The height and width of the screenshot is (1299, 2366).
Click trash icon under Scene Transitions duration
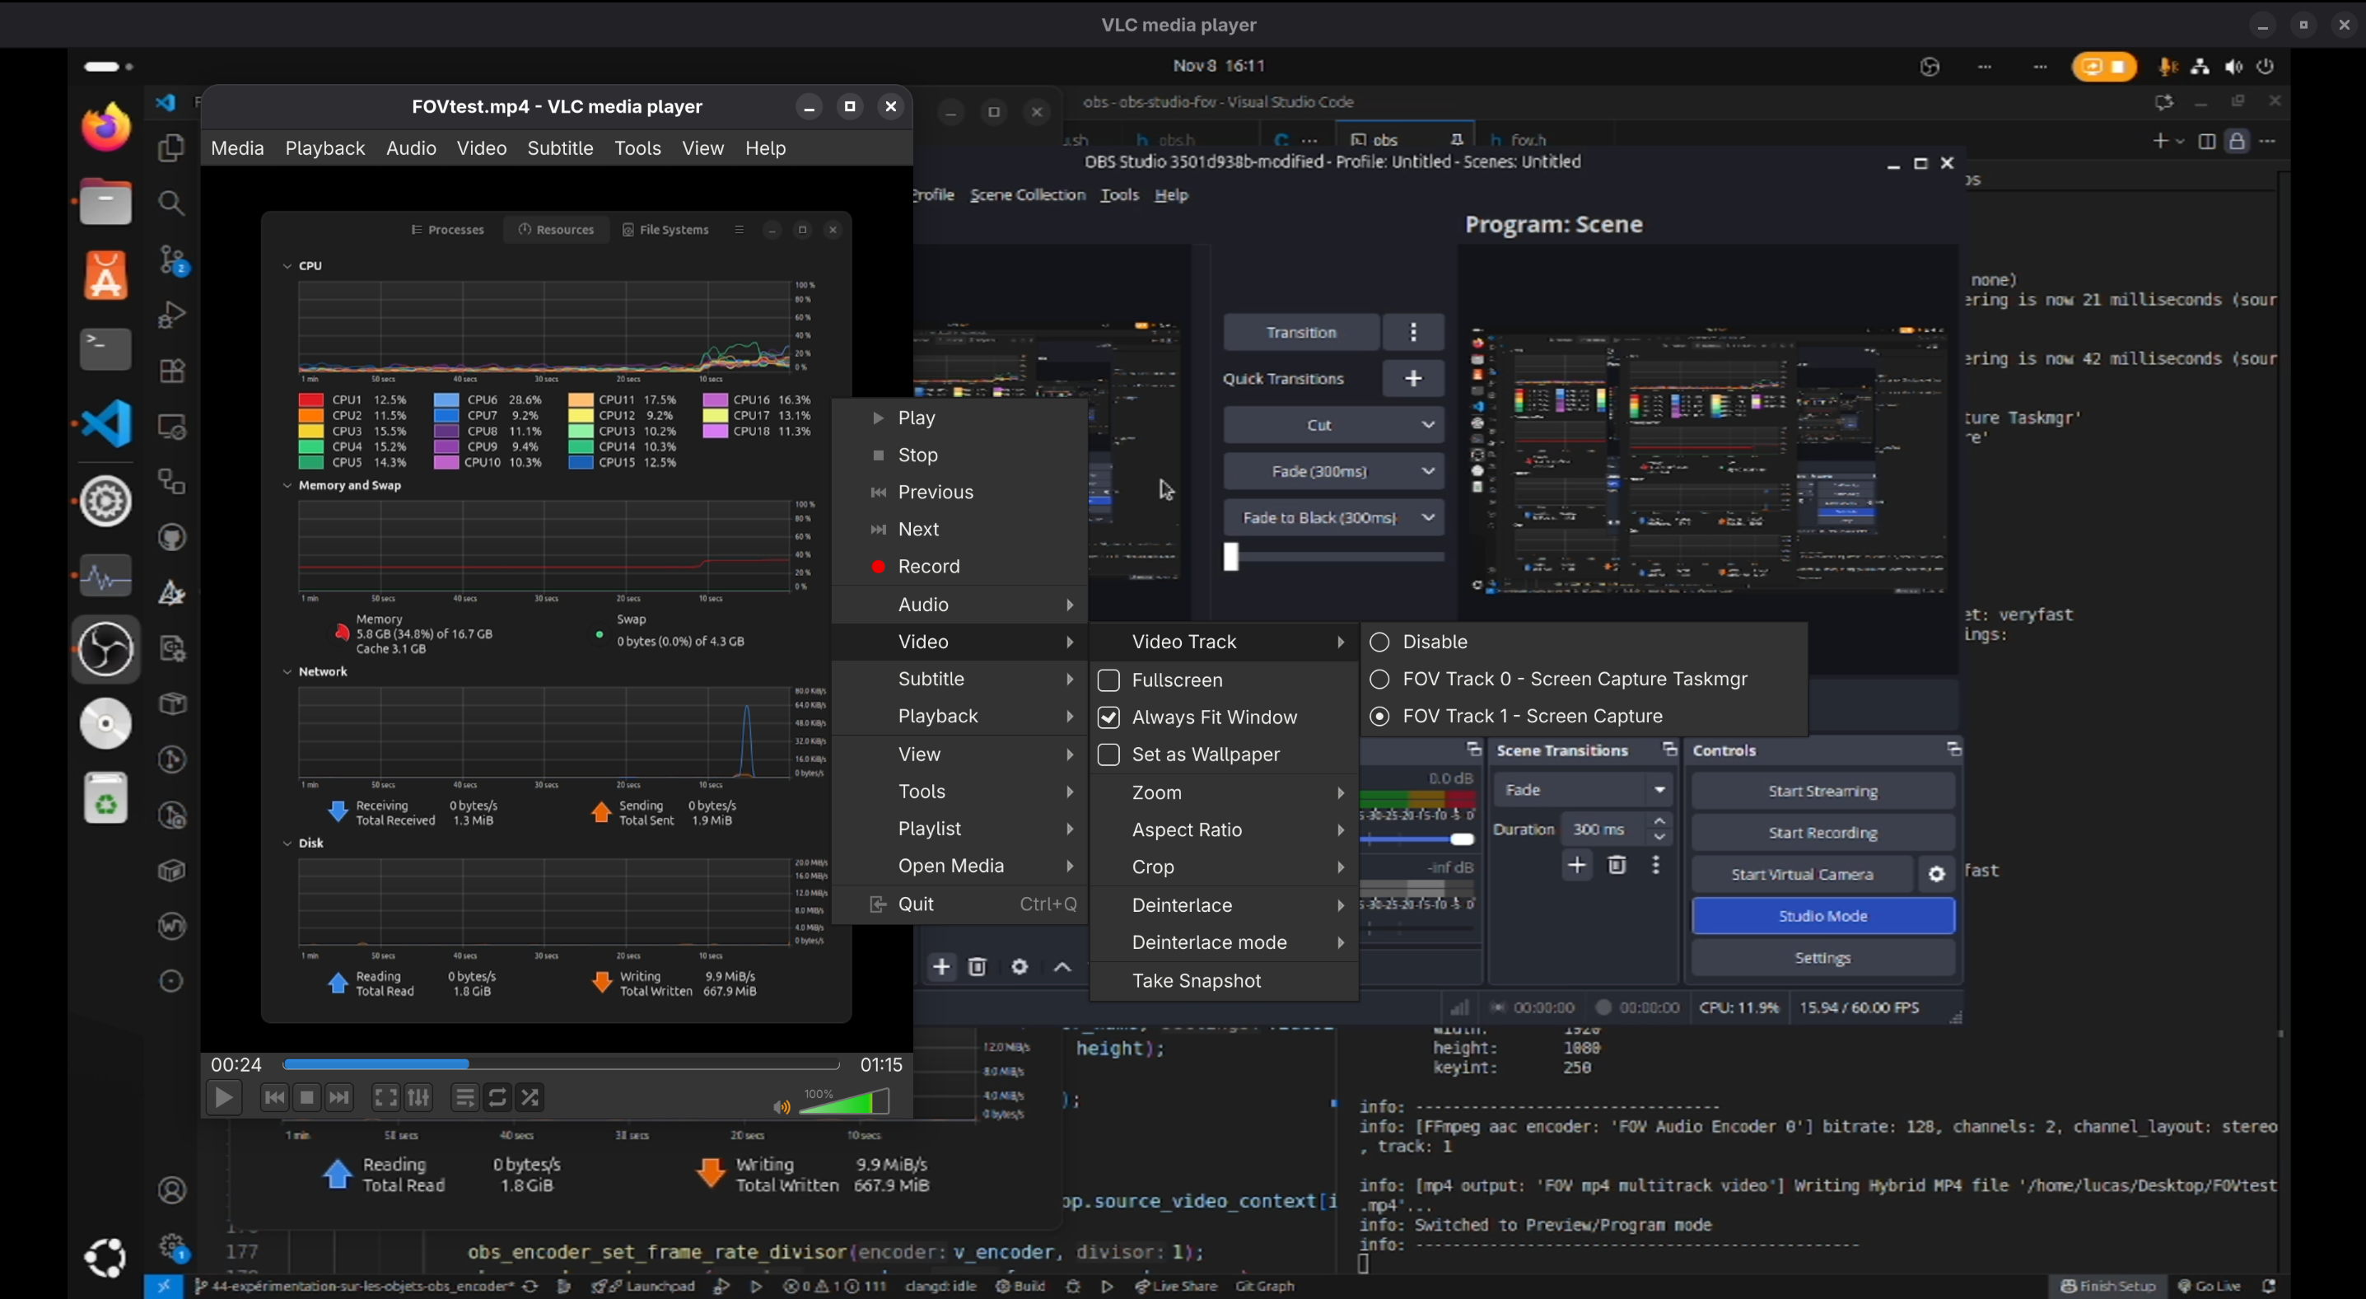(1617, 866)
